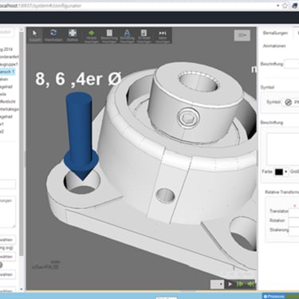This screenshot has height=299, width=299.
Task: Click into the Beschriftung text area
Action: pyautogui.click(x=283, y=149)
